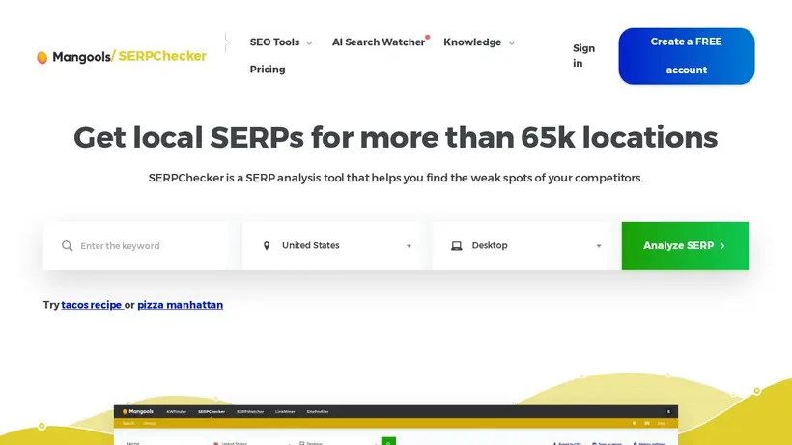The height and width of the screenshot is (445, 792).
Task: Try the pizza manhattan example link
Action: point(180,305)
